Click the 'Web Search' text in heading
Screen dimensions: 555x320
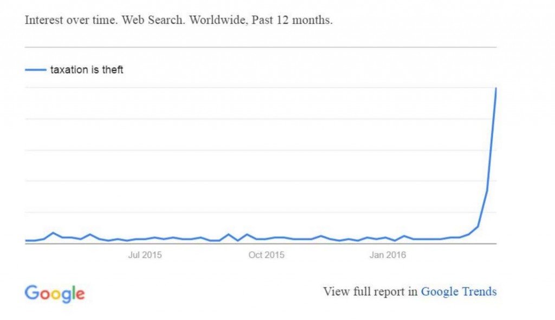coord(153,20)
